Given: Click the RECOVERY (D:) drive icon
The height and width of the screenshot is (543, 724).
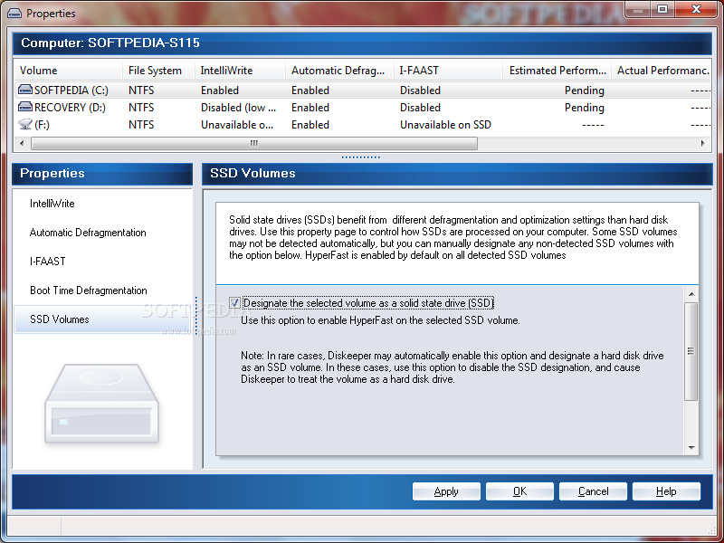Looking at the screenshot, I should pyautogui.click(x=25, y=107).
